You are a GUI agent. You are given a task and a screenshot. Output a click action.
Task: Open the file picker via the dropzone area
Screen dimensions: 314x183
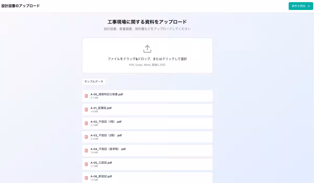pyautogui.click(x=147, y=55)
